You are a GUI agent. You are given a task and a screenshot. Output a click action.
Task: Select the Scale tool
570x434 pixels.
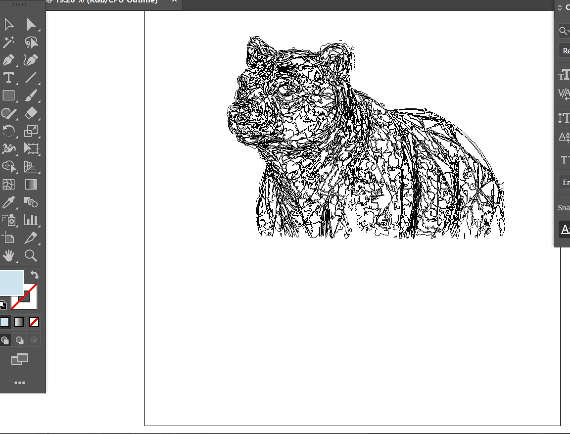31,131
